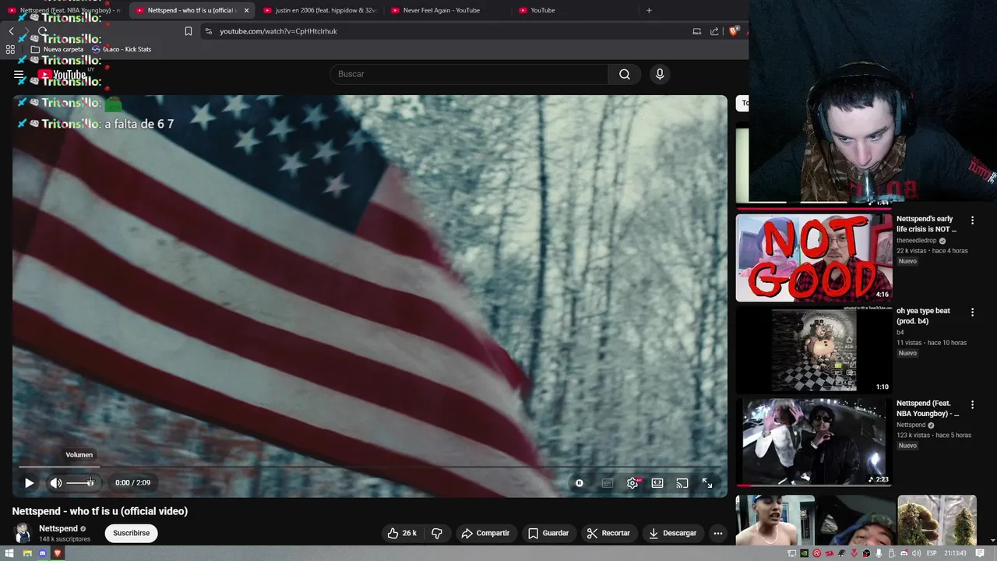Open Discord from the taskbar
The width and height of the screenshot is (997, 561).
[x=43, y=553]
